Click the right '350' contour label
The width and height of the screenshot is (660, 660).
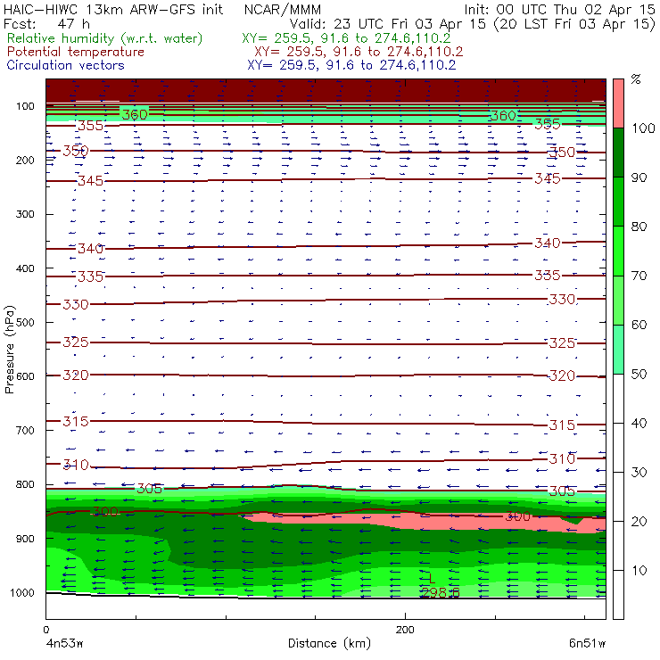pyautogui.click(x=562, y=152)
